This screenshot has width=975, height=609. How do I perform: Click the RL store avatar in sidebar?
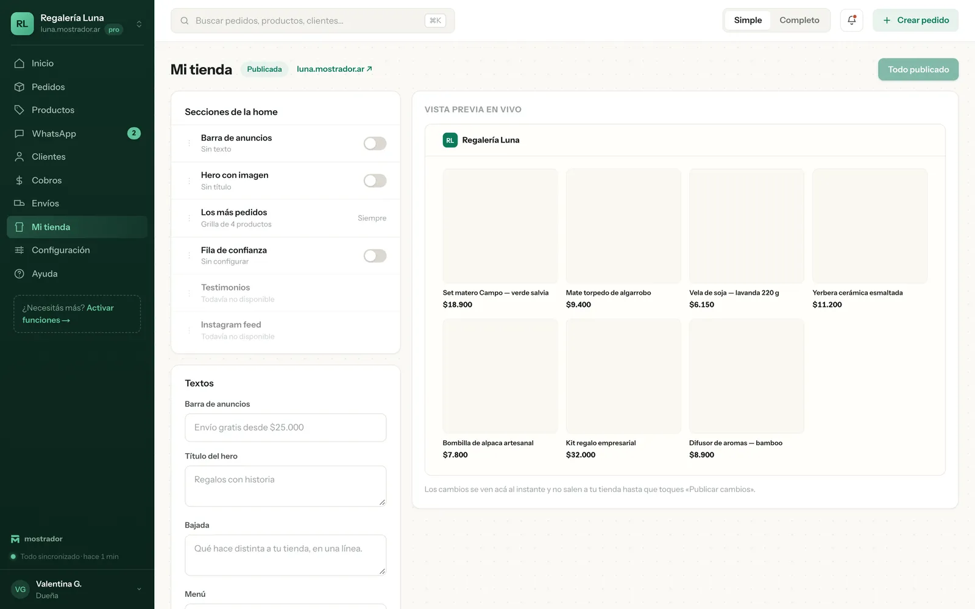[x=22, y=24]
